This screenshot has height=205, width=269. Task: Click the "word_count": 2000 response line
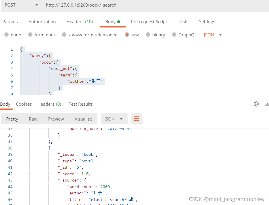90,187
